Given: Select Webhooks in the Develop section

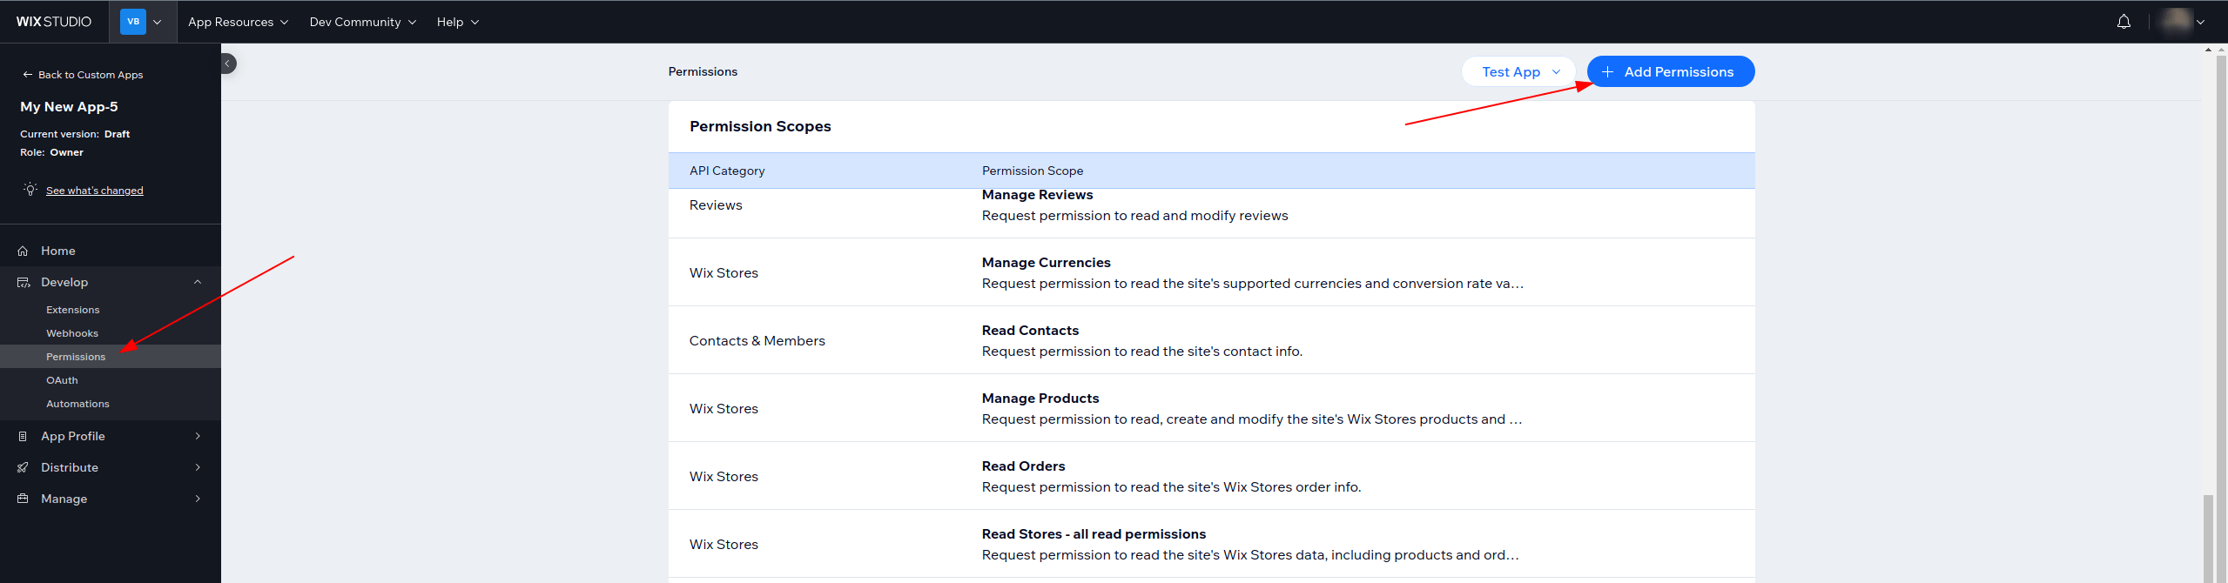Looking at the screenshot, I should (72, 333).
